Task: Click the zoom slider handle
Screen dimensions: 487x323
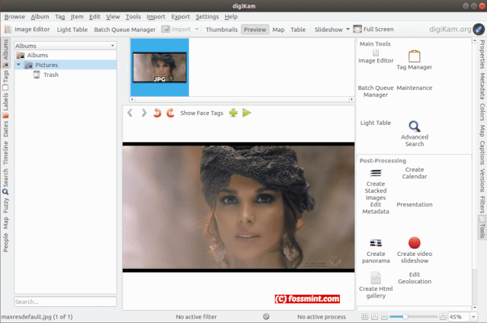Action: [x=405, y=316]
